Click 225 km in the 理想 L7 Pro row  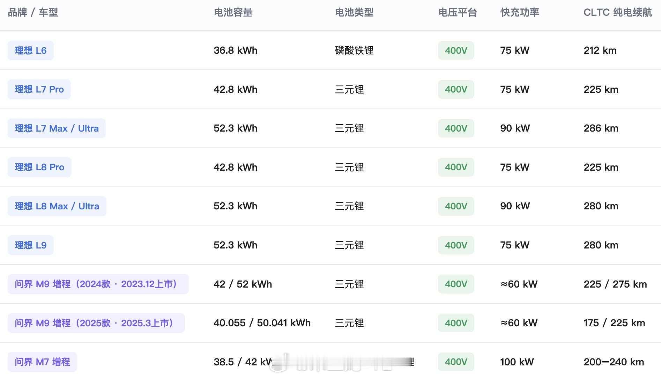(x=601, y=90)
